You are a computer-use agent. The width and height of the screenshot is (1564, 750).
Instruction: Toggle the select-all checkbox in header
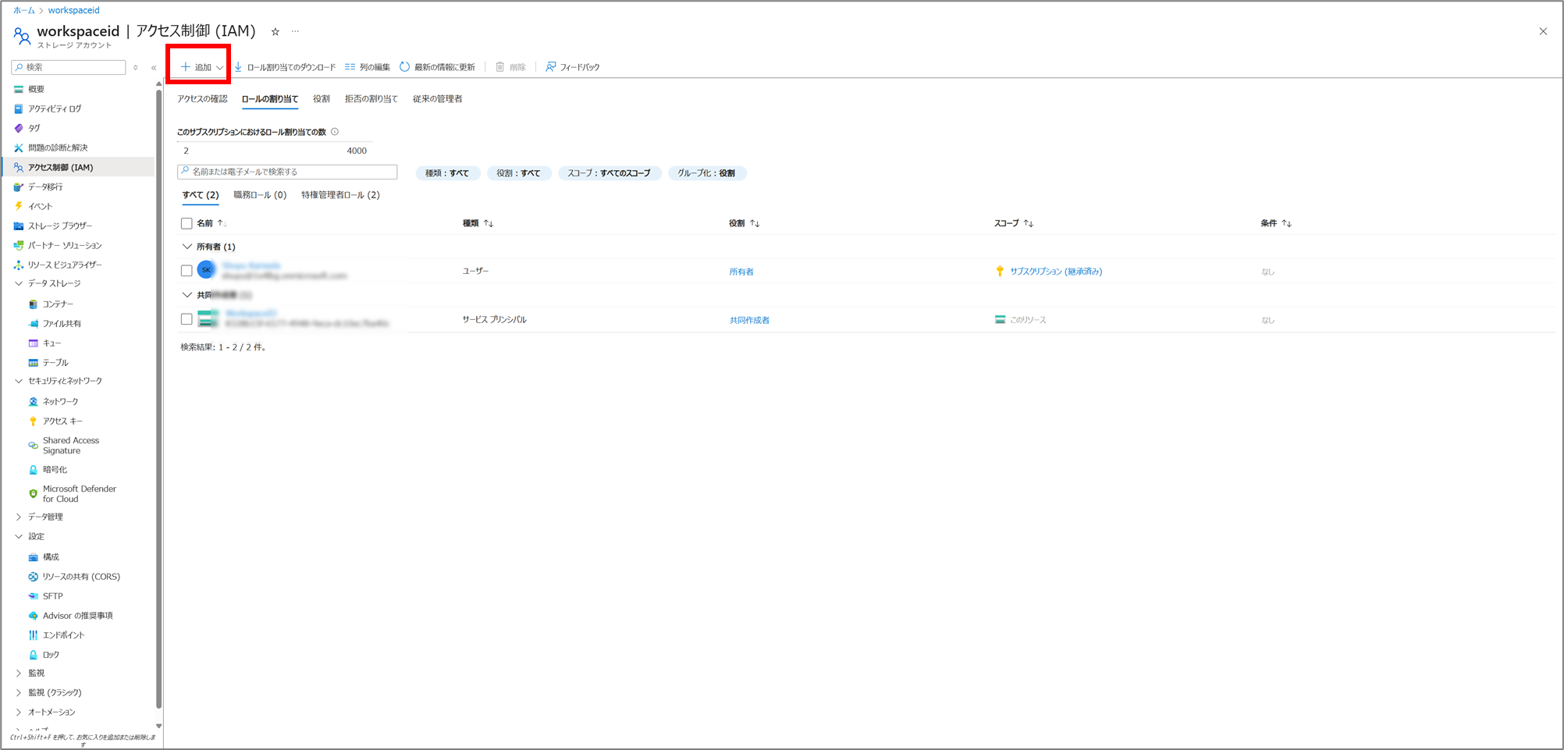[x=187, y=223]
